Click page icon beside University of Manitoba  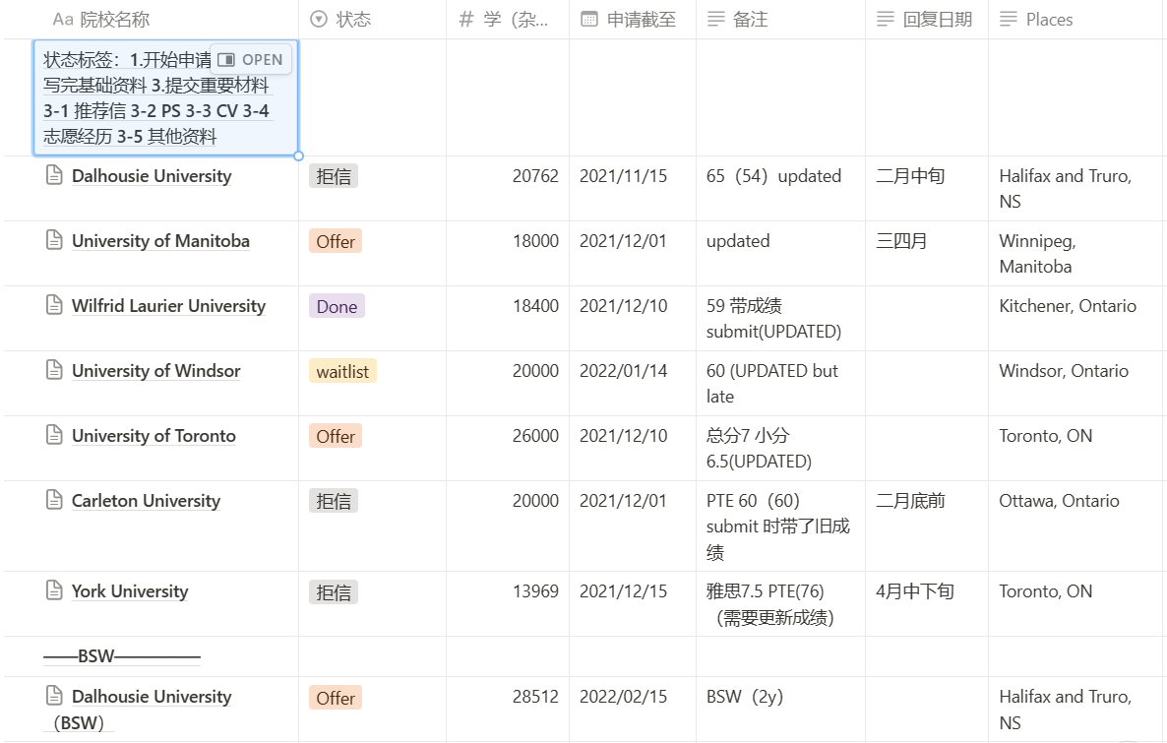click(54, 240)
